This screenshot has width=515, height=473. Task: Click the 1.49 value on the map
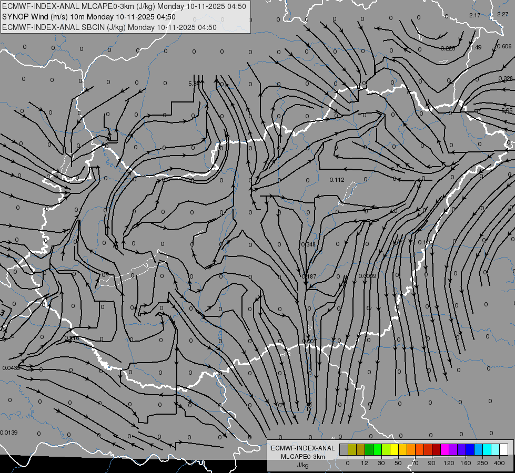[476, 48]
